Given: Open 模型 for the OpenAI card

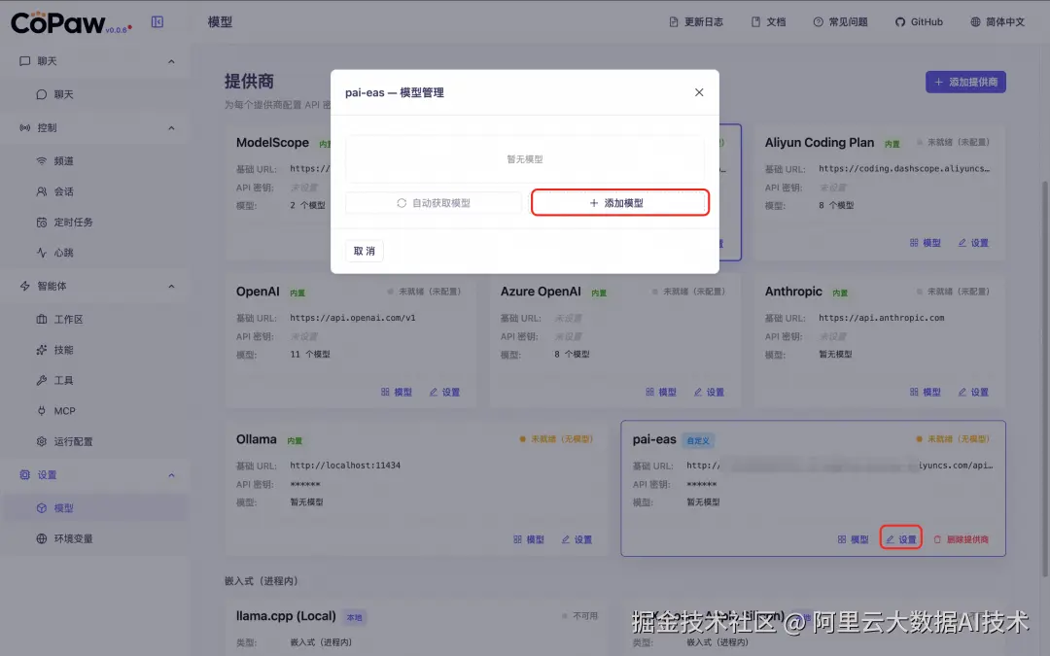Looking at the screenshot, I should [x=397, y=393].
